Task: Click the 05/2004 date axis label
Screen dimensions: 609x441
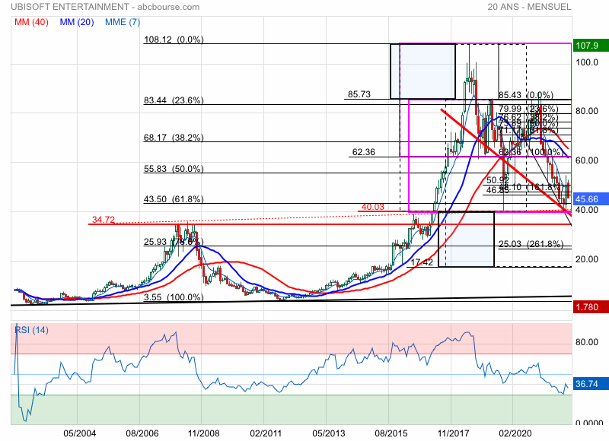Action: coord(80,433)
